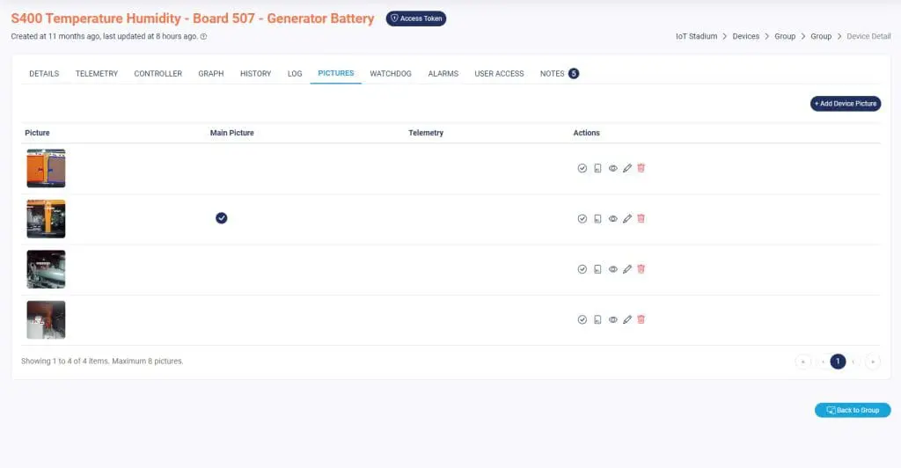Image resolution: width=901 pixels, height=468 pixels.
Task: Delete the fourth picture in the list
Action: (641, 320)
